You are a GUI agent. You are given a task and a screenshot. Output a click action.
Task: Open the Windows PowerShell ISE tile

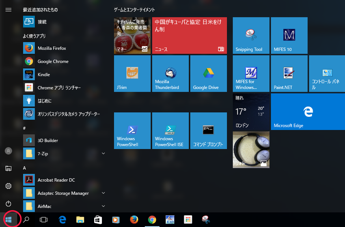coord(170,131)
